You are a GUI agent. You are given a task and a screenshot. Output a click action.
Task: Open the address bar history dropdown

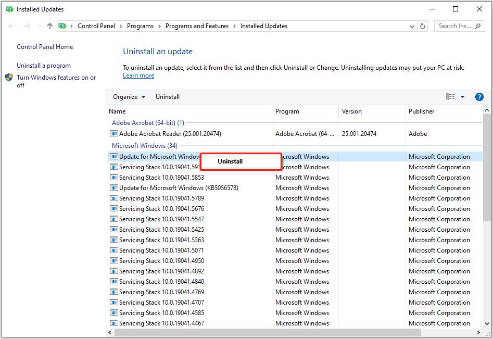point(412,26)
